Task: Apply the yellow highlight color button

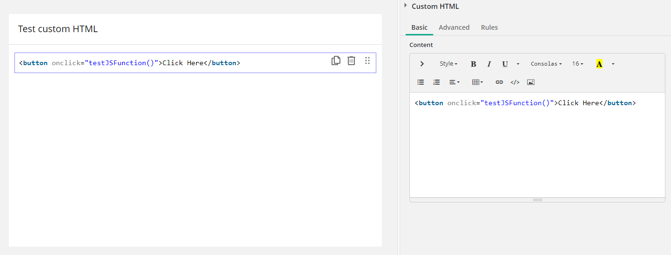Action: pos(599,64)
